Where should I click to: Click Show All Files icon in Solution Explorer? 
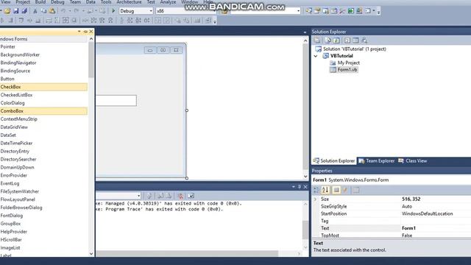(327, 40)
